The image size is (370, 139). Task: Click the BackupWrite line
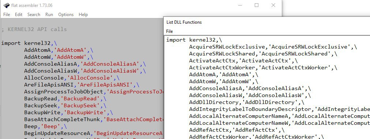(68, 112)
